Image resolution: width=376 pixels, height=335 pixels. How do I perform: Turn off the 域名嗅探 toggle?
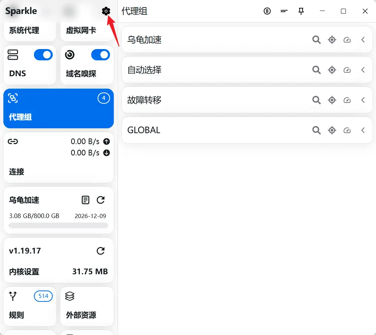pyautogui.click(x=100, y=55)
